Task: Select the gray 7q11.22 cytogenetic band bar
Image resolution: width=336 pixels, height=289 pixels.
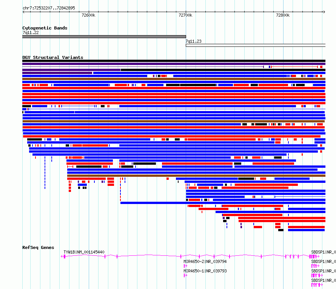Action: click(104, 37)
